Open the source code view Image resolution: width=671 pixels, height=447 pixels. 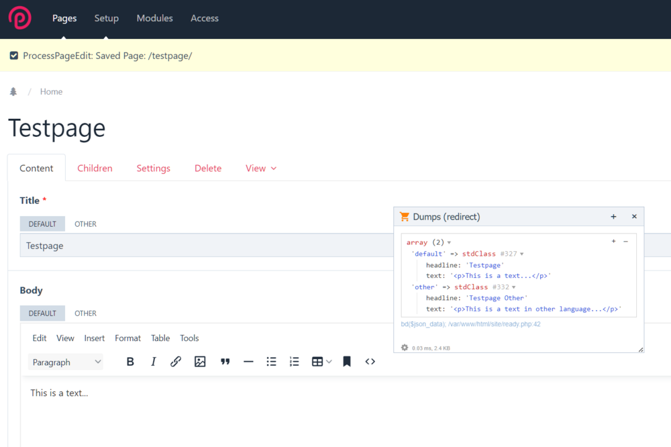pos(370,362)
